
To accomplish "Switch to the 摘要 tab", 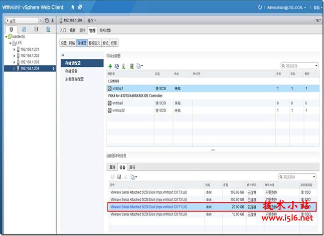I will (x=73, y=30).
